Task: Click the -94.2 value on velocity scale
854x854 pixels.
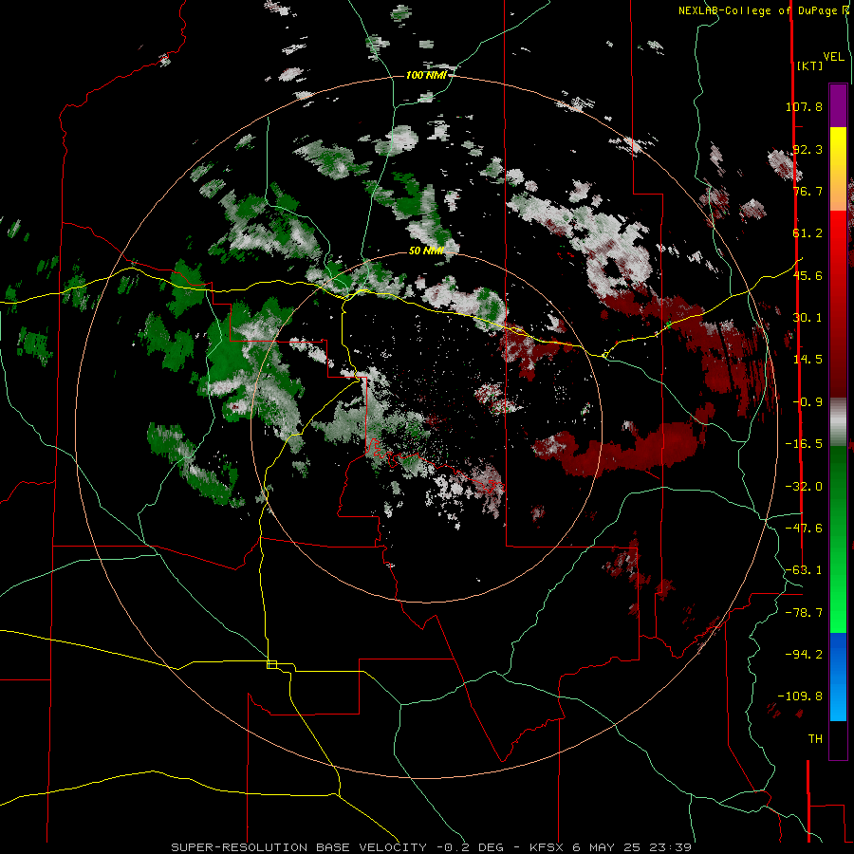Action: pos(804,655)
